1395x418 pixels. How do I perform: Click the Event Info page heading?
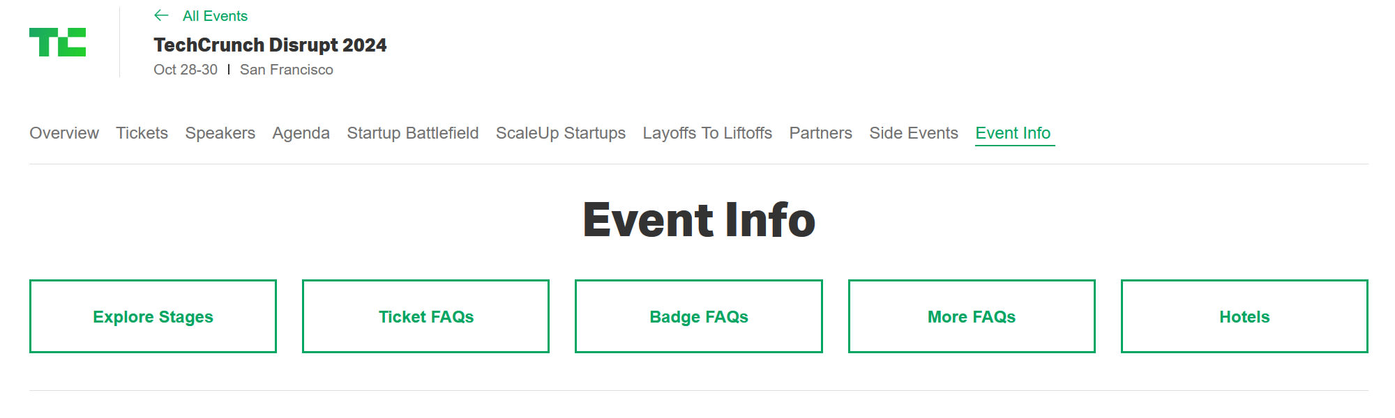tap(698, 219)
